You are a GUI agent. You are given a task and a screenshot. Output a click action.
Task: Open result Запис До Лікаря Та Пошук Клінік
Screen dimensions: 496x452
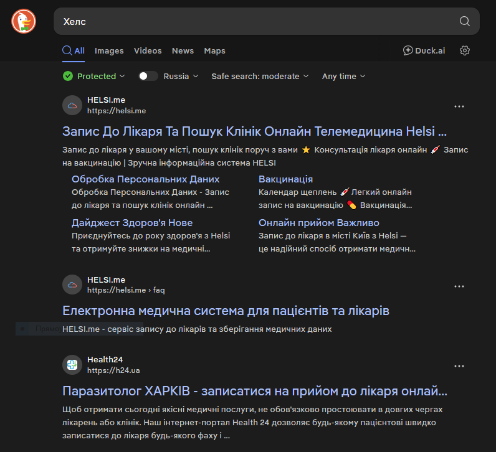254,131
